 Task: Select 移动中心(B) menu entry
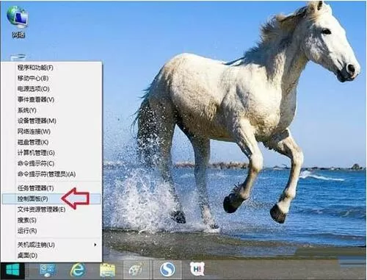click(52, 79)
